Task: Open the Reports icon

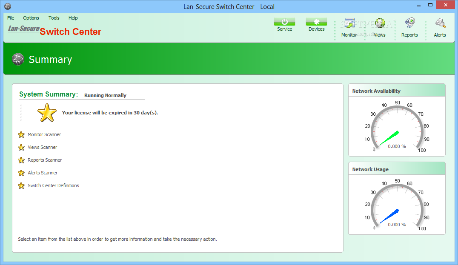Action: 410,23
